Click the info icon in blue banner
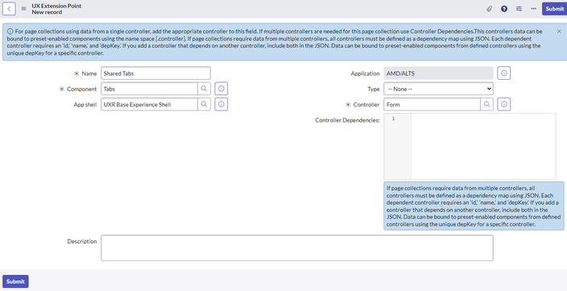Screen dimensions: 567x291 pyautogui.click(x=10, y=31)
